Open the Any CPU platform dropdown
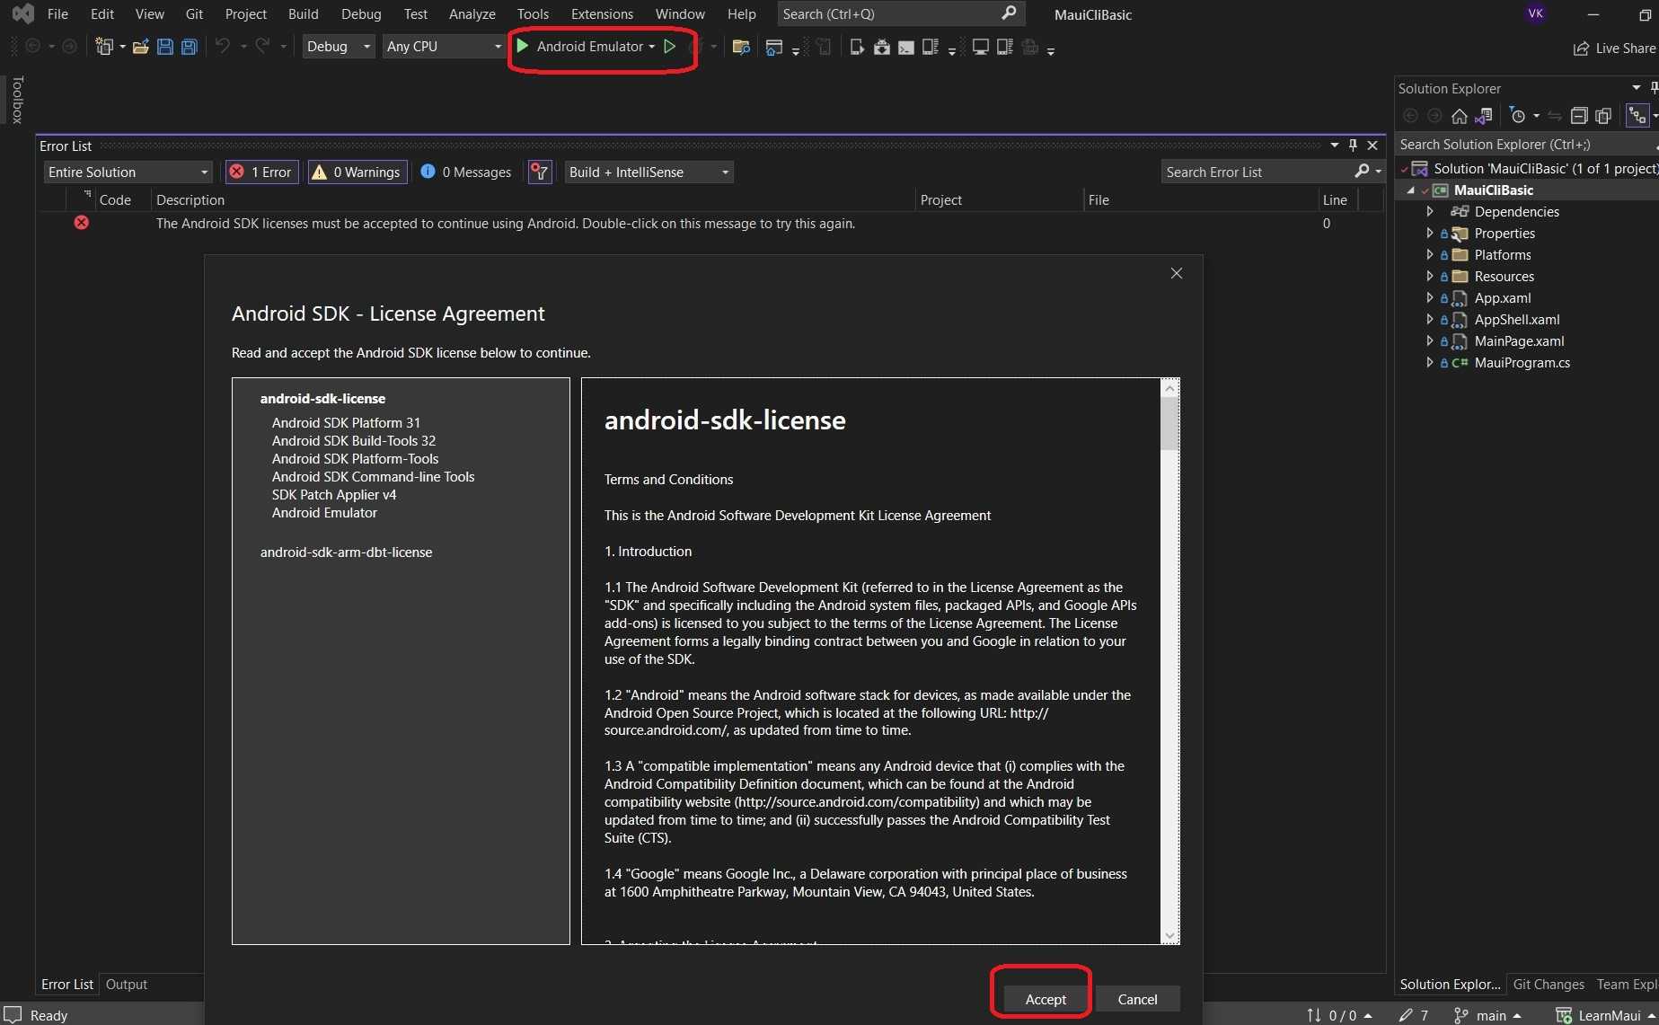This screenshot has width=1659, height=1025. click(444, 47)
